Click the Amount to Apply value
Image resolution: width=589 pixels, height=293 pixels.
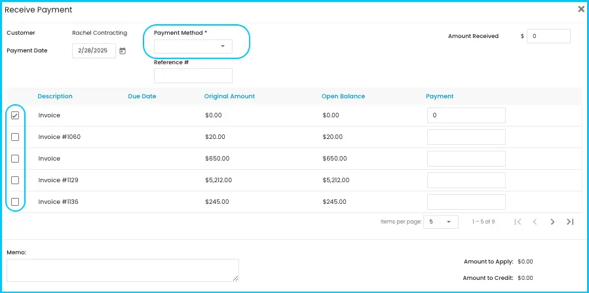pyautogui.click(x=525, y=262)
